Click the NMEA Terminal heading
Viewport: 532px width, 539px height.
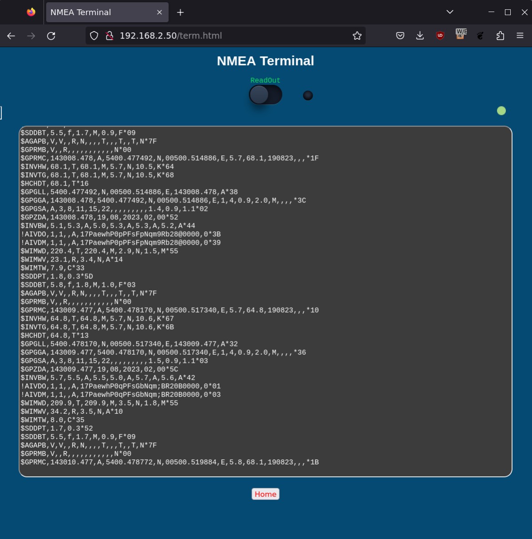266,61
